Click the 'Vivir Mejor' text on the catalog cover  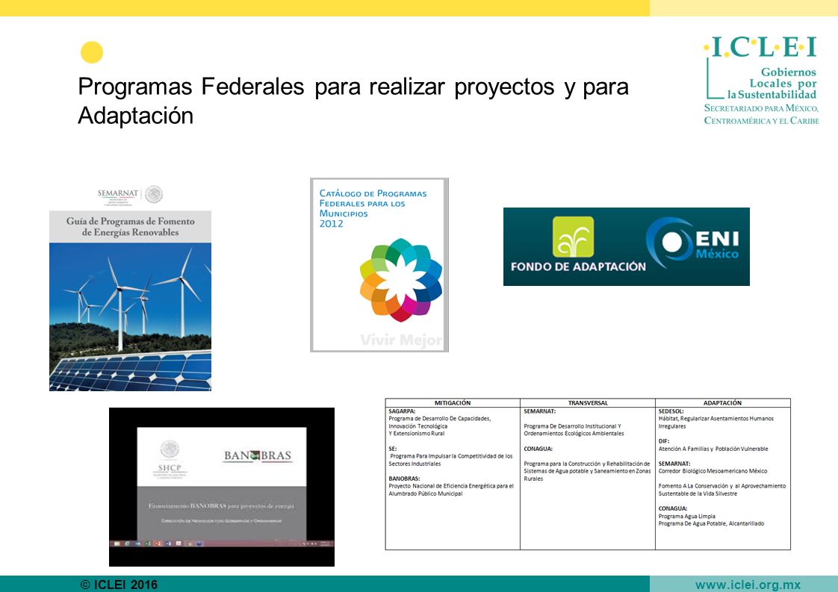point(401,340)
